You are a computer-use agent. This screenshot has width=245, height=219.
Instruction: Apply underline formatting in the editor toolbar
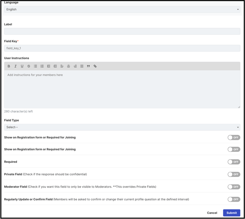coord(22,66)
